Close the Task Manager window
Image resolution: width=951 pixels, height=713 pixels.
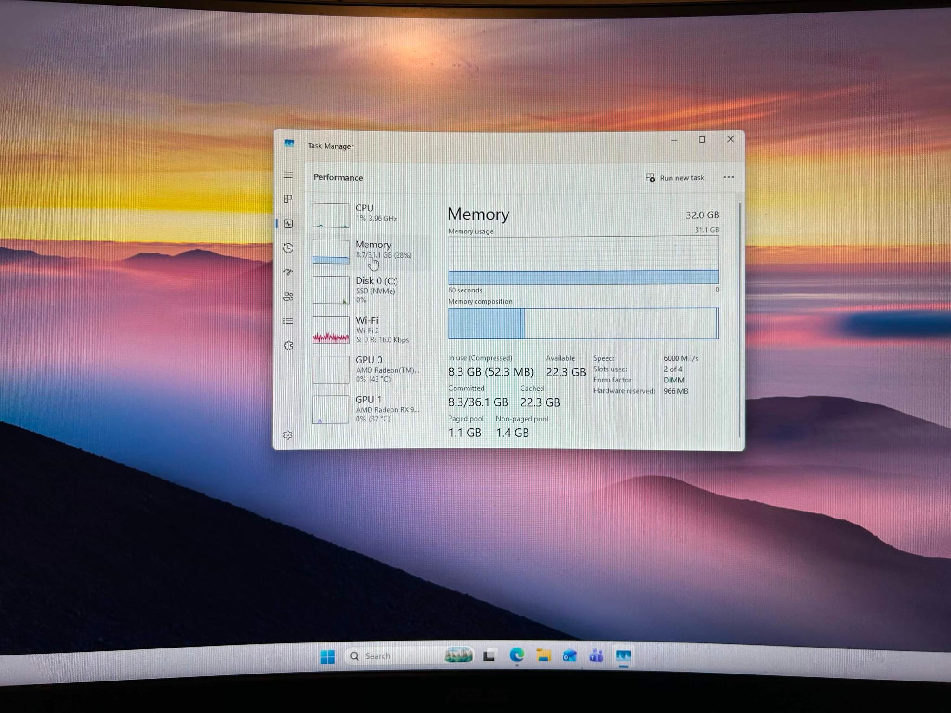pos(730,139)
